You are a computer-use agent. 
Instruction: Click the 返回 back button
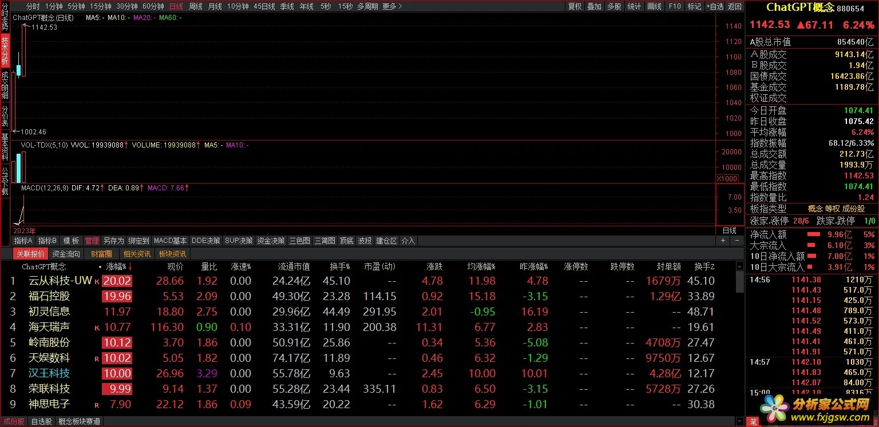734,6
